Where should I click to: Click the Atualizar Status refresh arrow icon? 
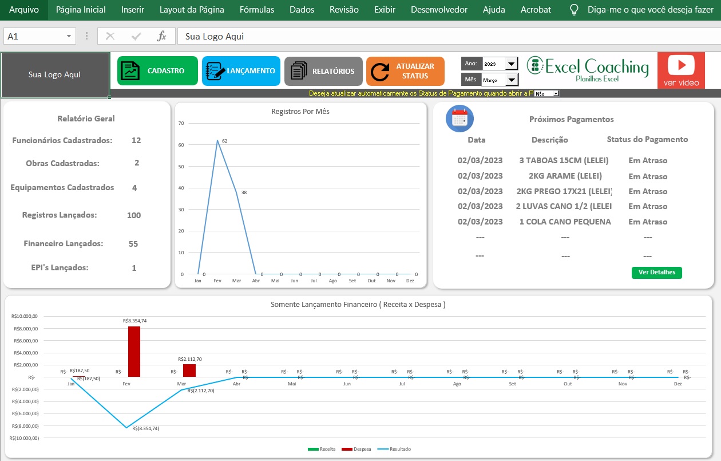pos(380,72)
